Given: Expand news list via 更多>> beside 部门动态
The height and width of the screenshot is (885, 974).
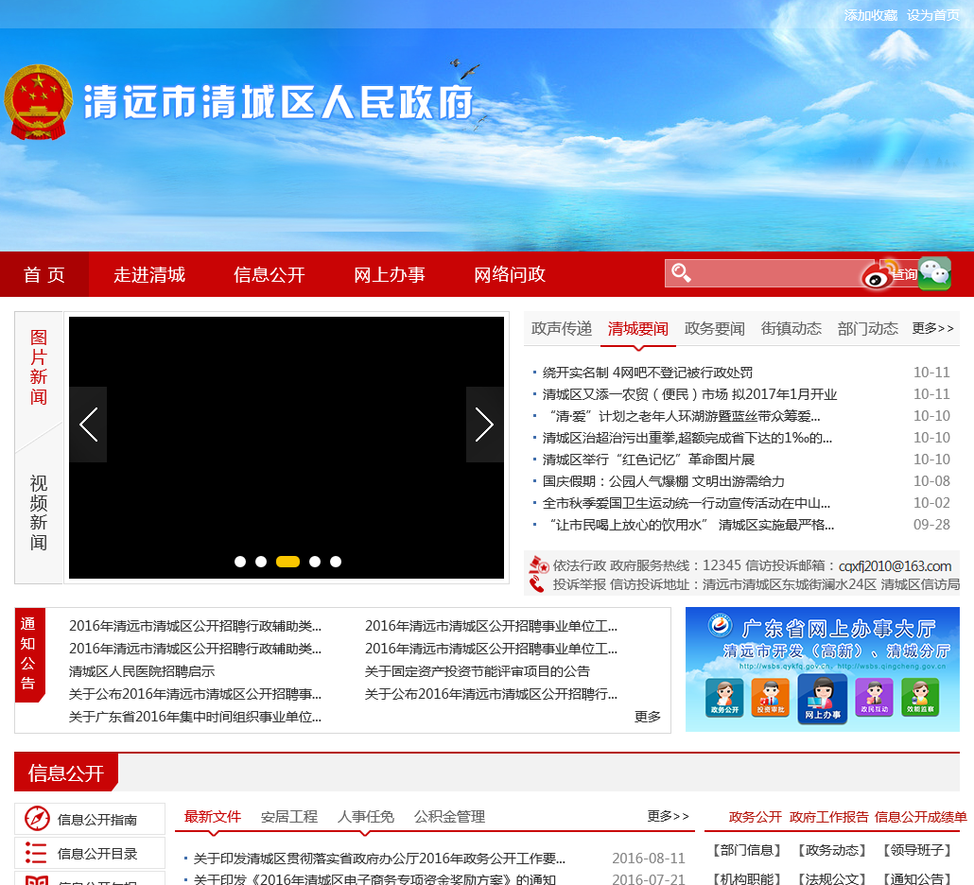Looking at the screenshot, I should (x=932, y=328).
